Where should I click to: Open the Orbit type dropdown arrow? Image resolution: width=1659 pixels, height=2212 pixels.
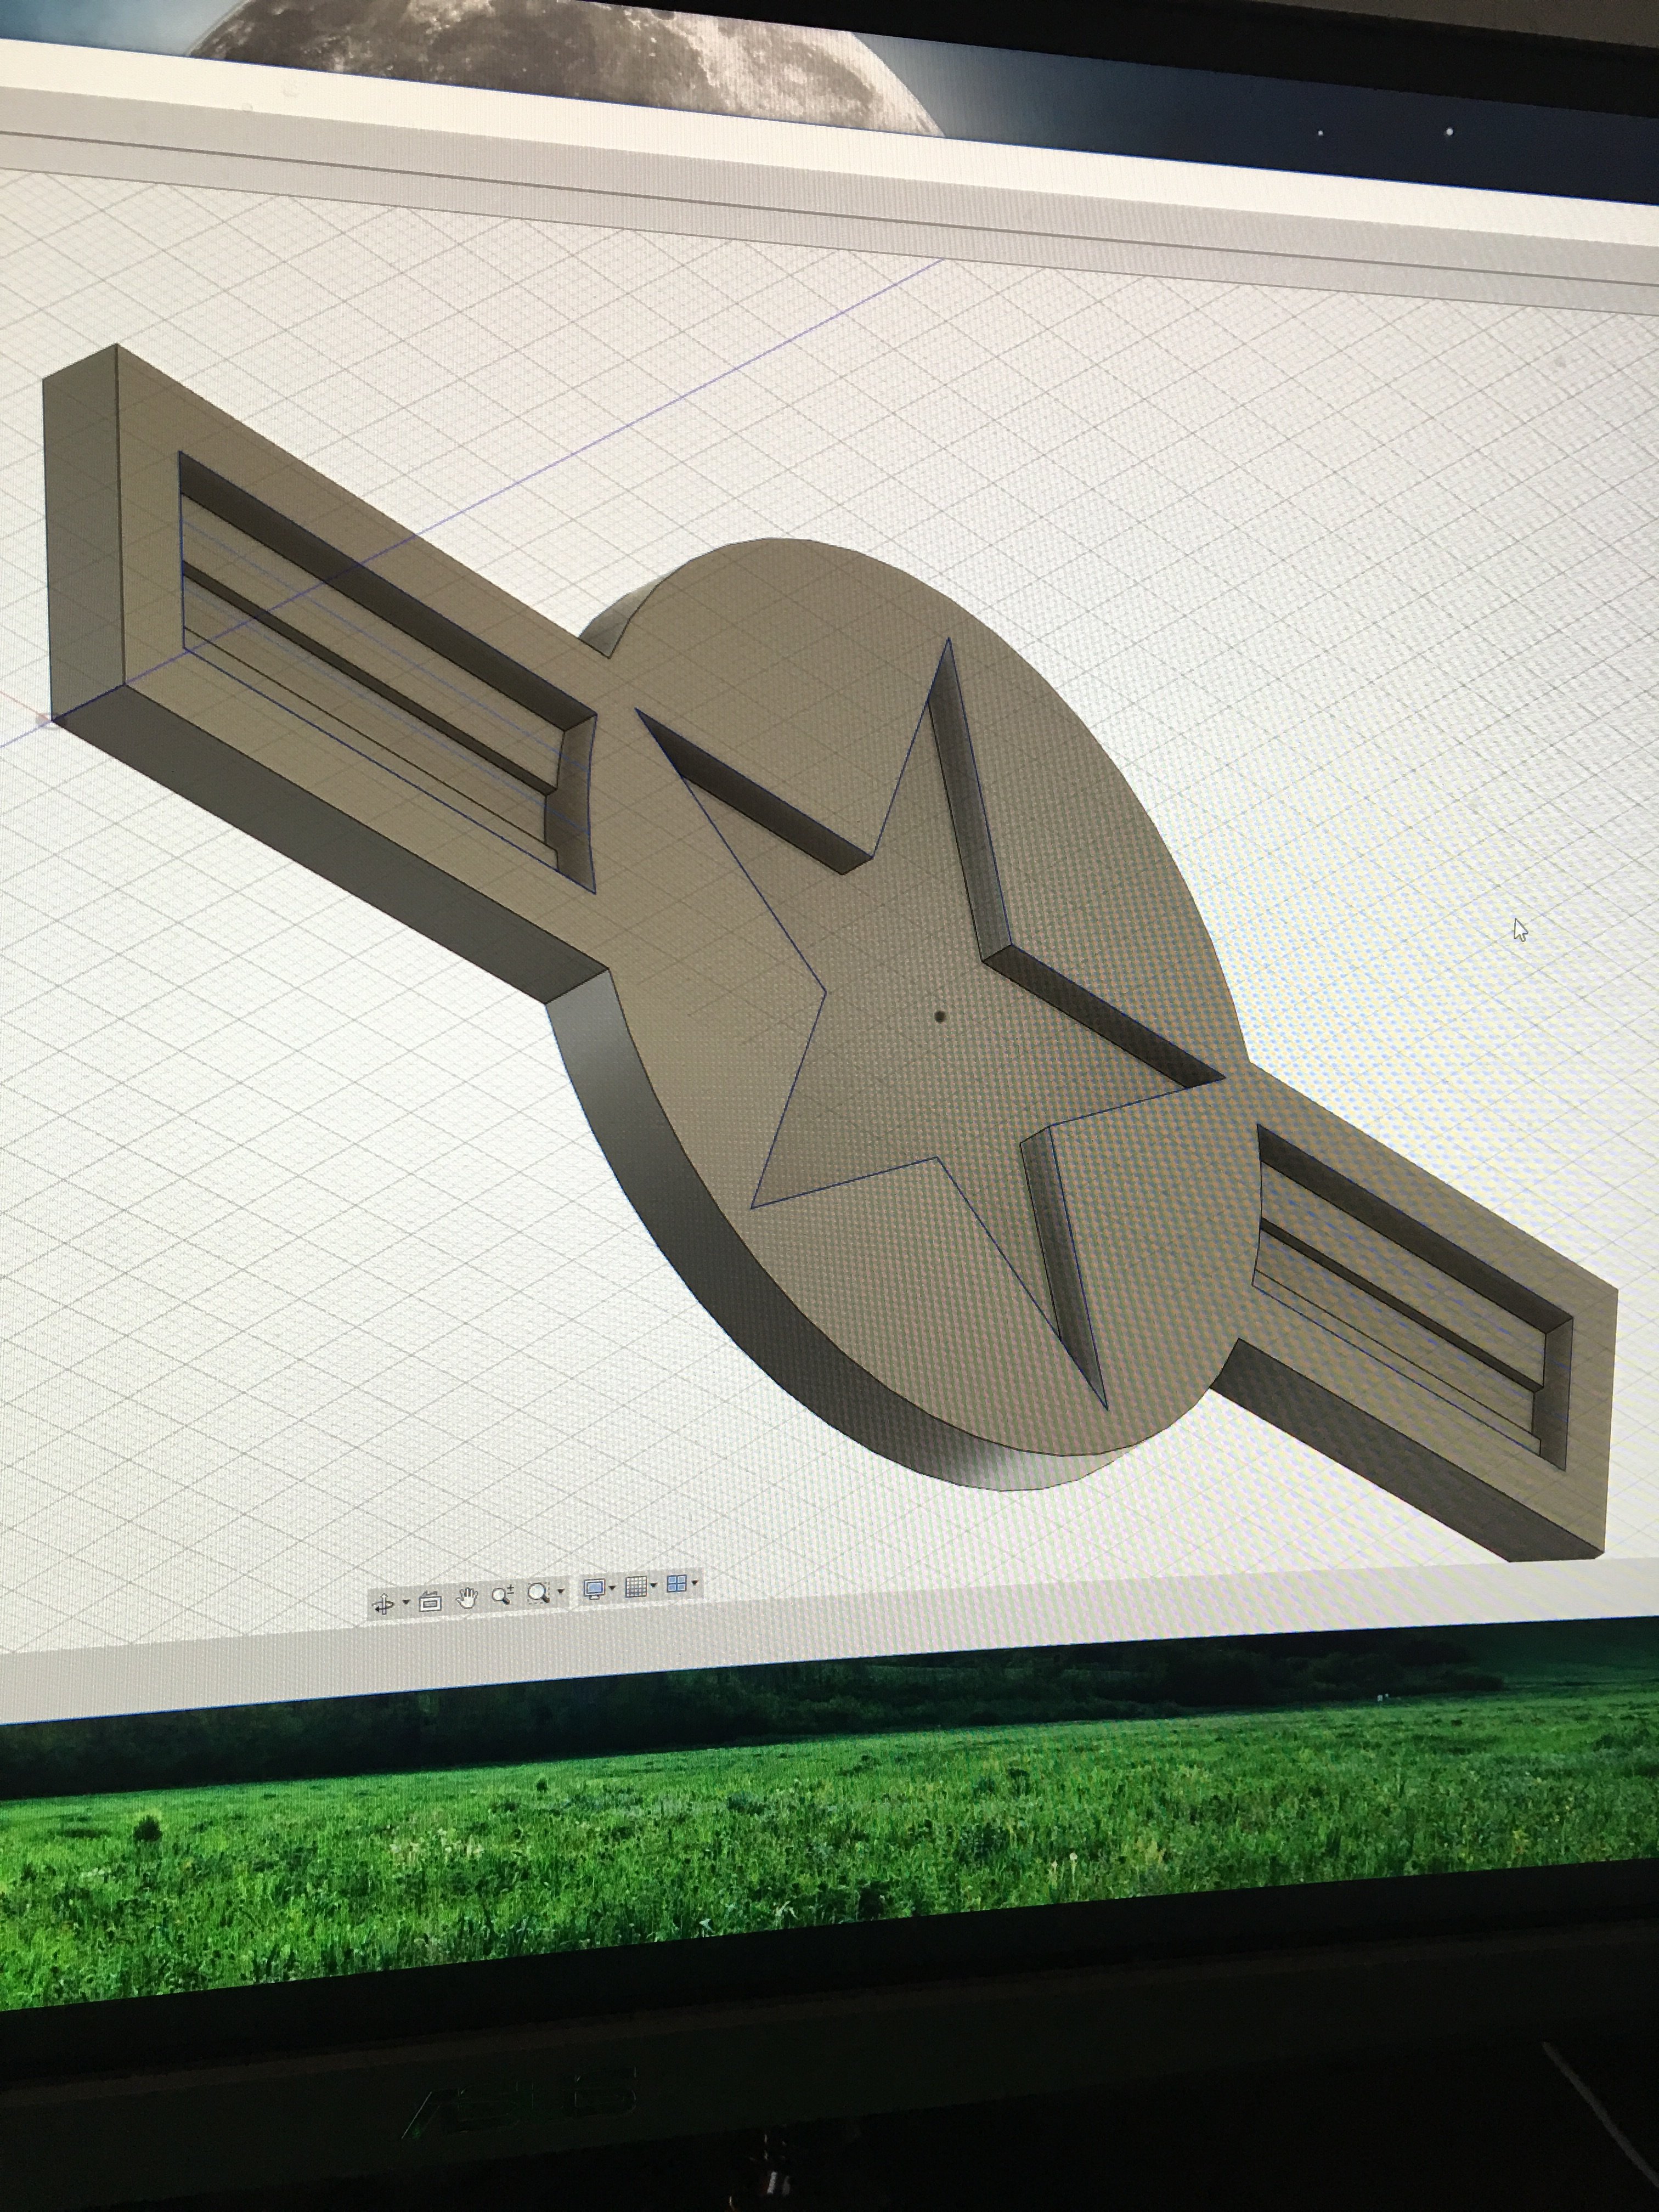coord(406,1602)
